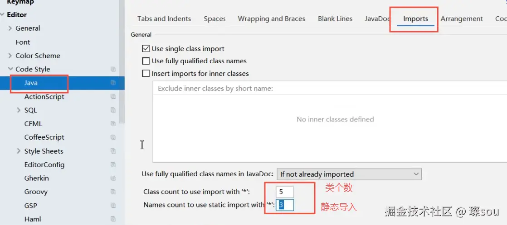Select CoffeeScript code style
Viewport: 507px width, 225px height.
tap(44, 137)
